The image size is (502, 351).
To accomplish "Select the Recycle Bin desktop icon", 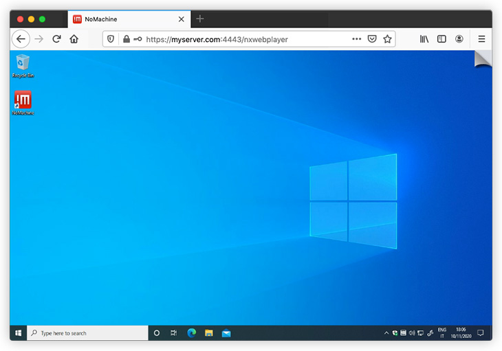I will (23, 64).
